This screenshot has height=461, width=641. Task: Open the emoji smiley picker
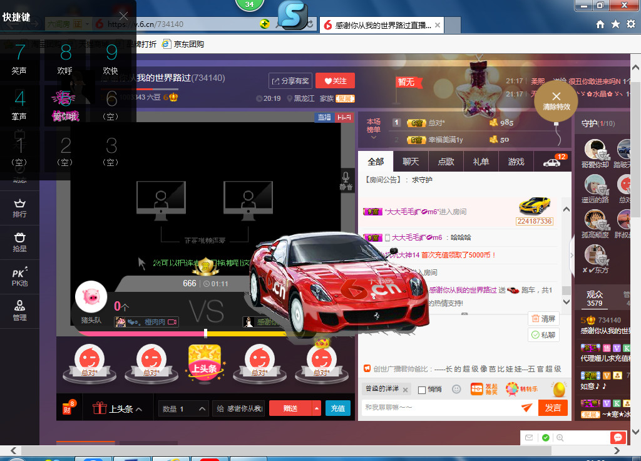[x=456, y=389]
